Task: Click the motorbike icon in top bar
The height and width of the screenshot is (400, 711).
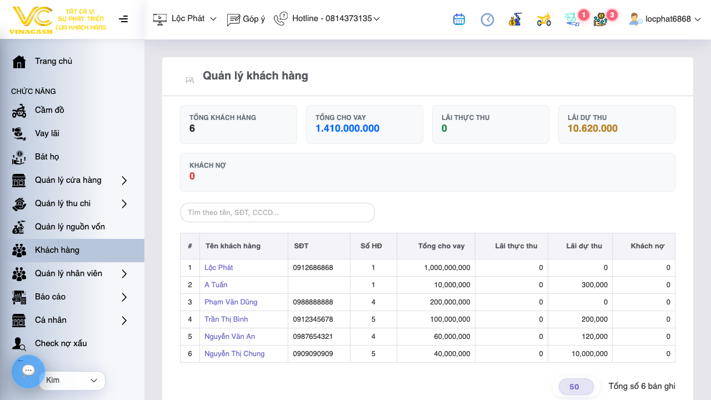Action: pyautogui.click(x=544, y=20)
